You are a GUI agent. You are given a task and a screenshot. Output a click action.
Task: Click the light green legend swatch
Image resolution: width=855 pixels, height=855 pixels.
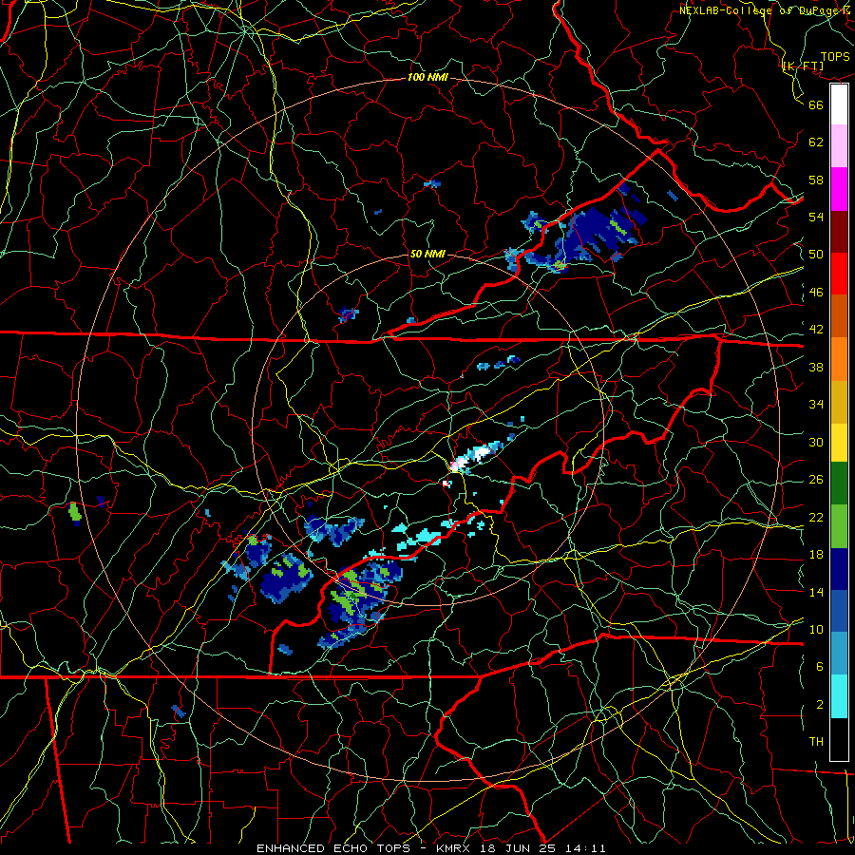coord(839,526)
